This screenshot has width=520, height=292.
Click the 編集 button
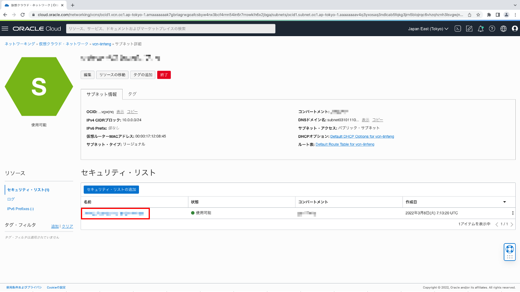[87, 75]
